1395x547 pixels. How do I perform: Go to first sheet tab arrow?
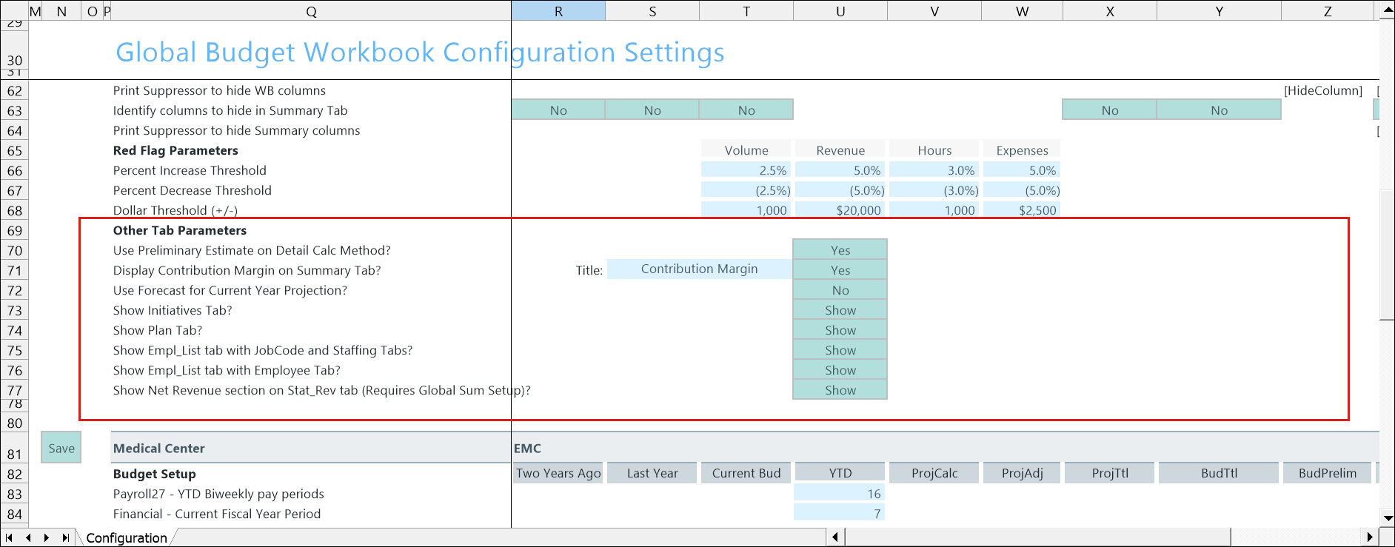[x=10, y=537]
